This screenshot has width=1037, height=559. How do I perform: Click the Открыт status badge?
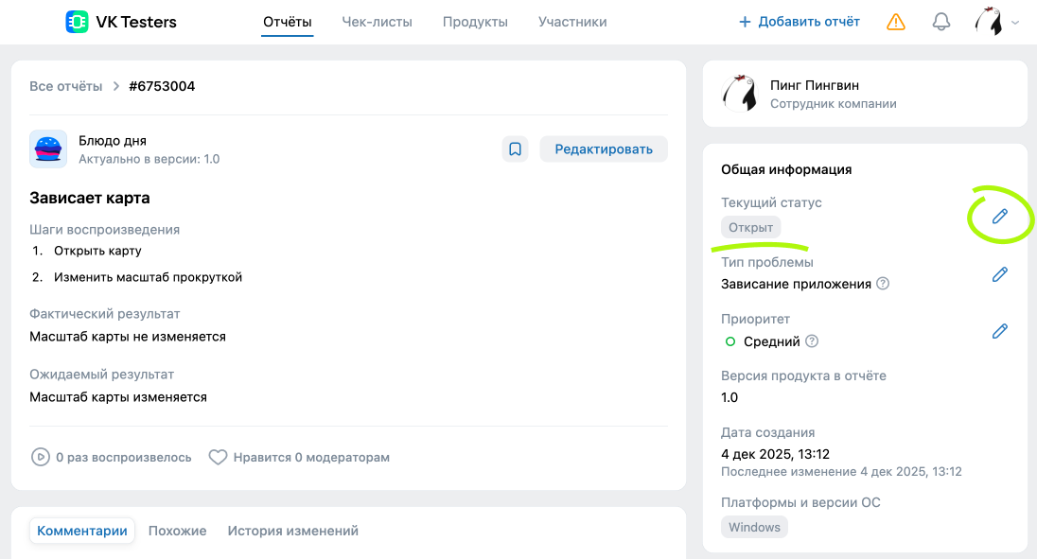[750, 227]
